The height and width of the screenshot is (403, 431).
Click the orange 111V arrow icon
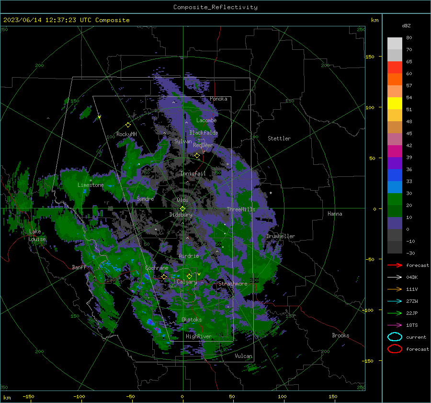point(395,289)
